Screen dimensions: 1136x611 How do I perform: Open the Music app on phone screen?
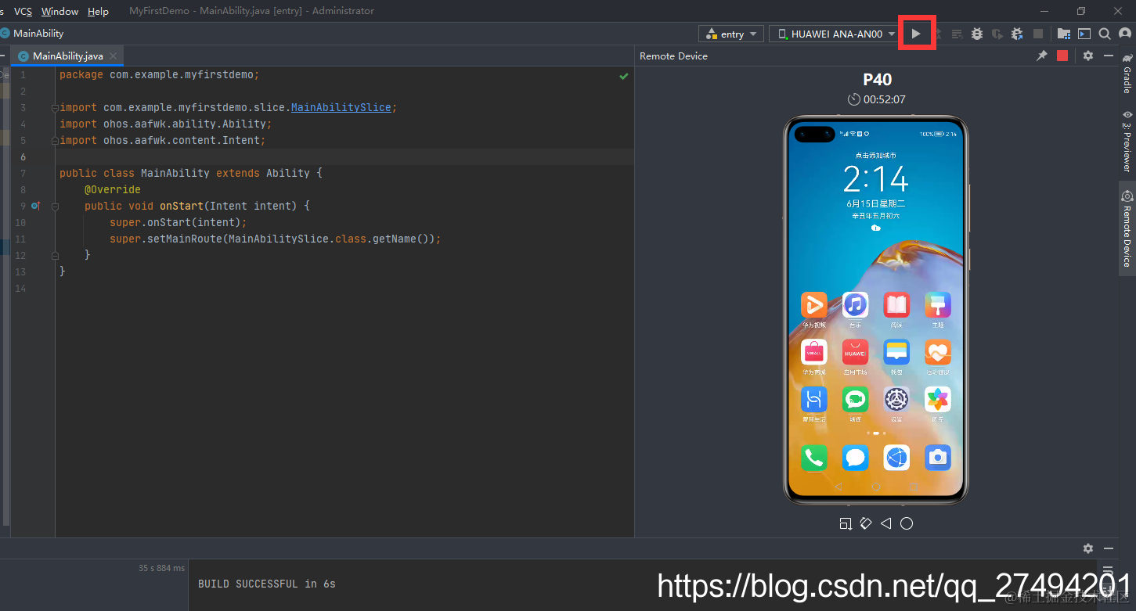(855, 305)
